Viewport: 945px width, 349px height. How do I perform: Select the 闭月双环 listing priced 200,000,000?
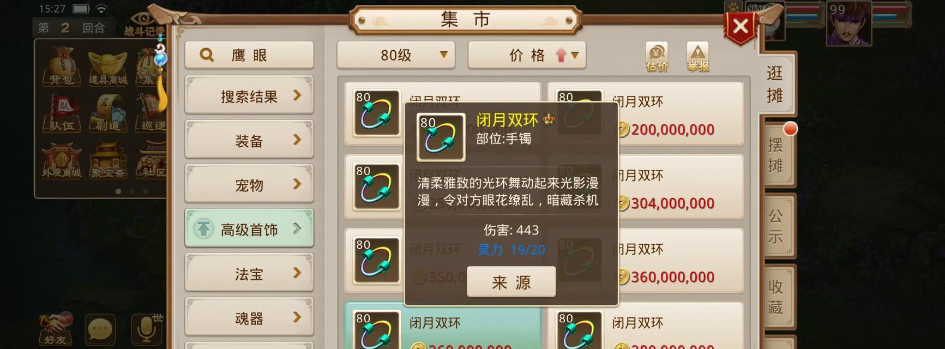[646, 114]
